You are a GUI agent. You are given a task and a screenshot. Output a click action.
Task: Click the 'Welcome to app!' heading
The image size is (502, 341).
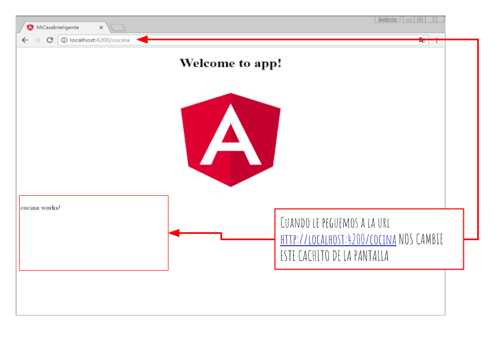tap(230, 63)
